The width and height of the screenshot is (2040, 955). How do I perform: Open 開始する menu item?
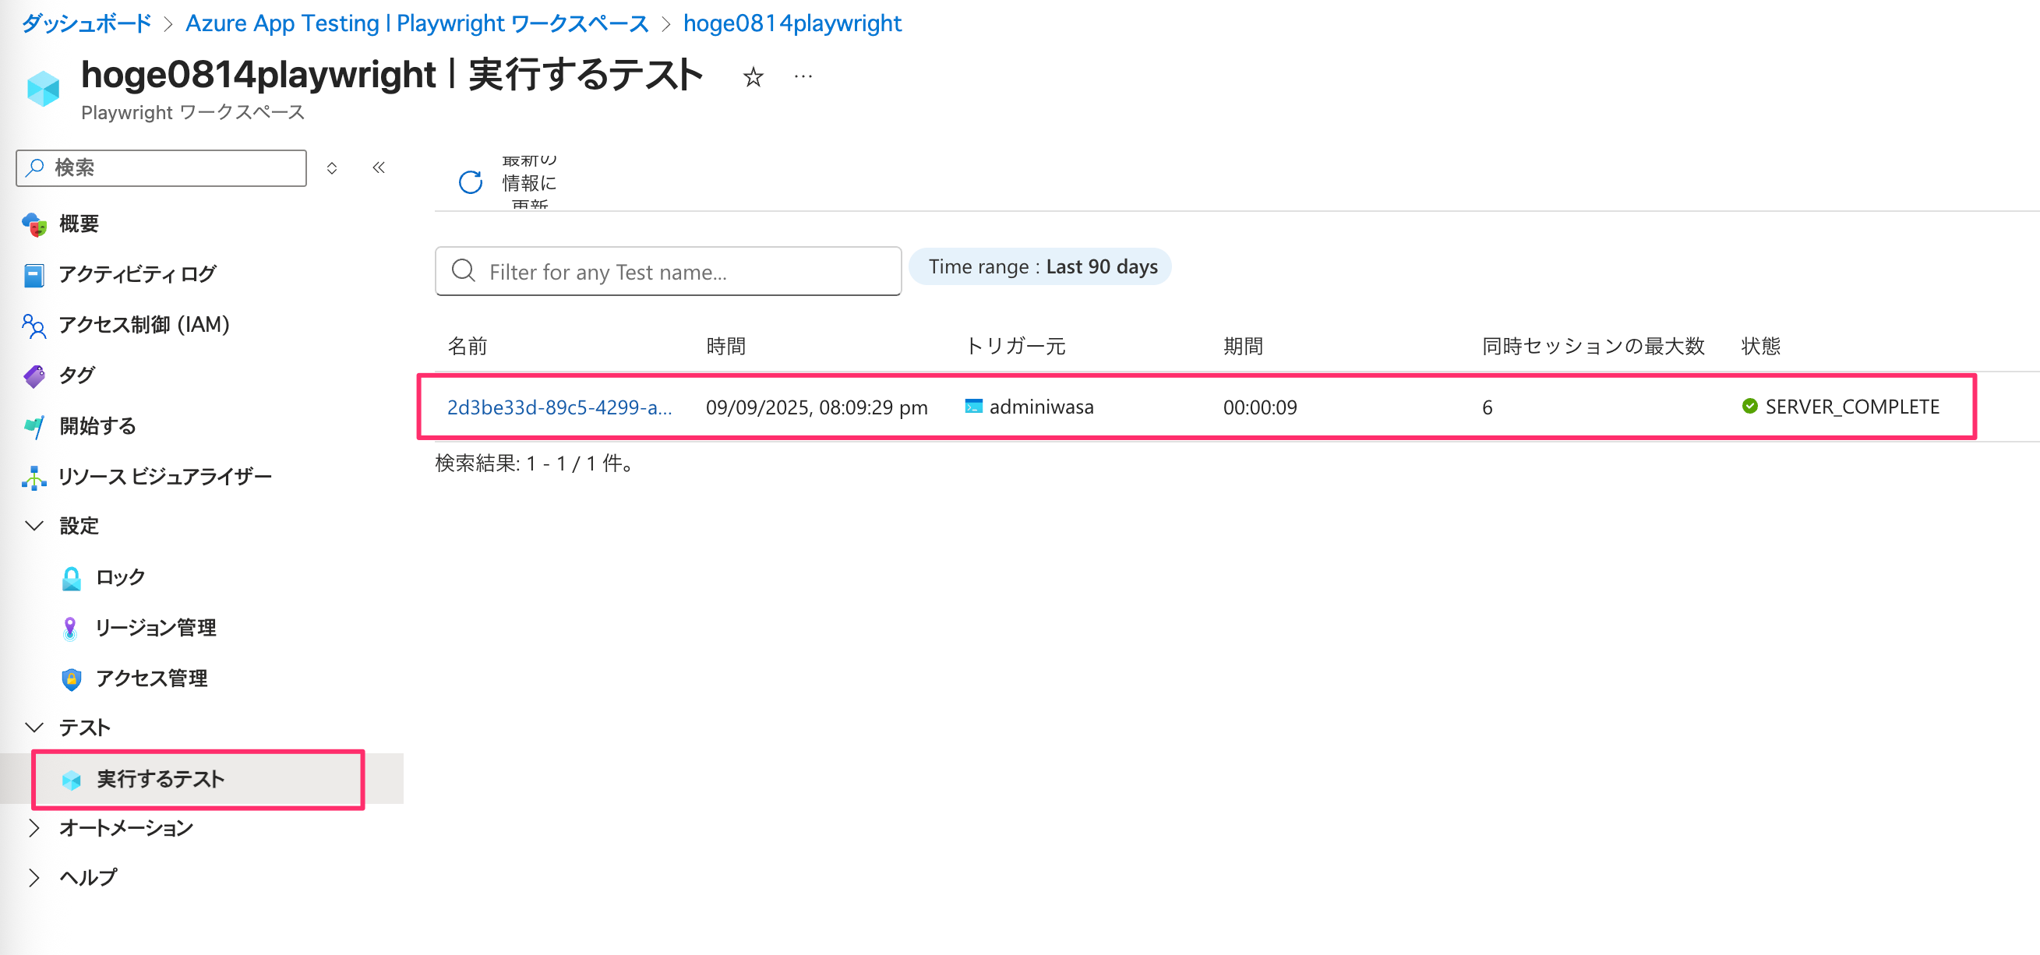pos(98,426)
